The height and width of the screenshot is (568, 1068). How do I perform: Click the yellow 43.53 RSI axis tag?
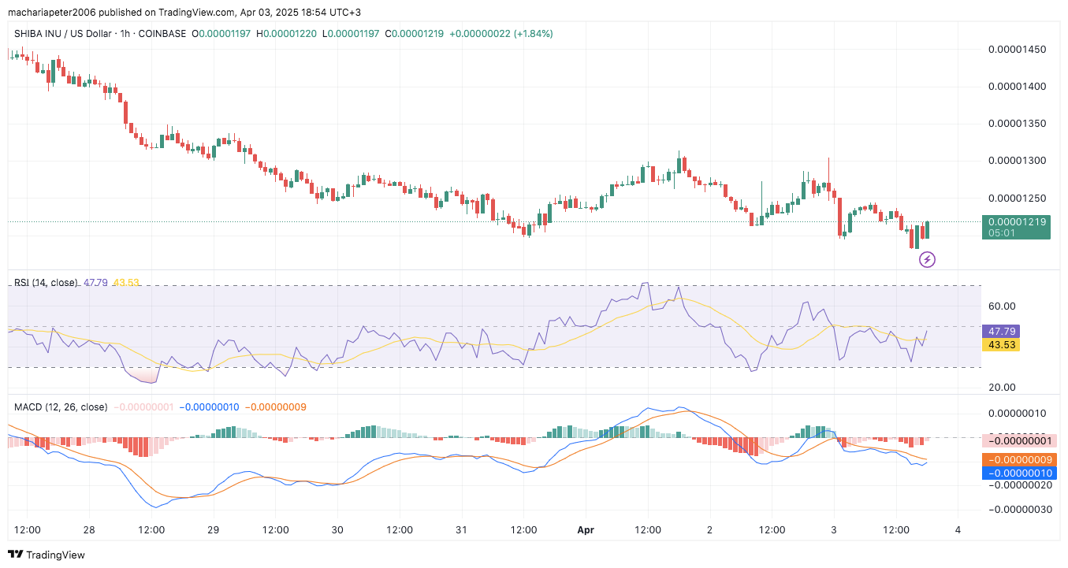point(1000,345)
